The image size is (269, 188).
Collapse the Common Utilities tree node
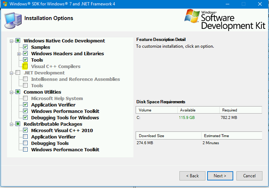click(x=12, y=92)
